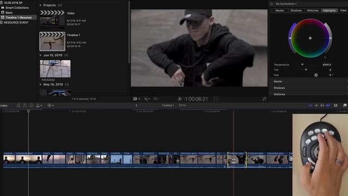Switch to the Master color wheel tab
This screenshot has height=196, width=348.
279,10
